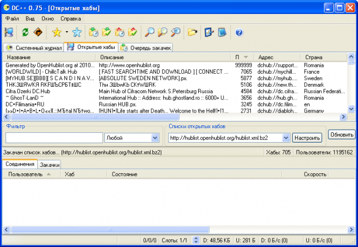Expand the favorite hubs star dropdown arrow

tap(67, 32)
